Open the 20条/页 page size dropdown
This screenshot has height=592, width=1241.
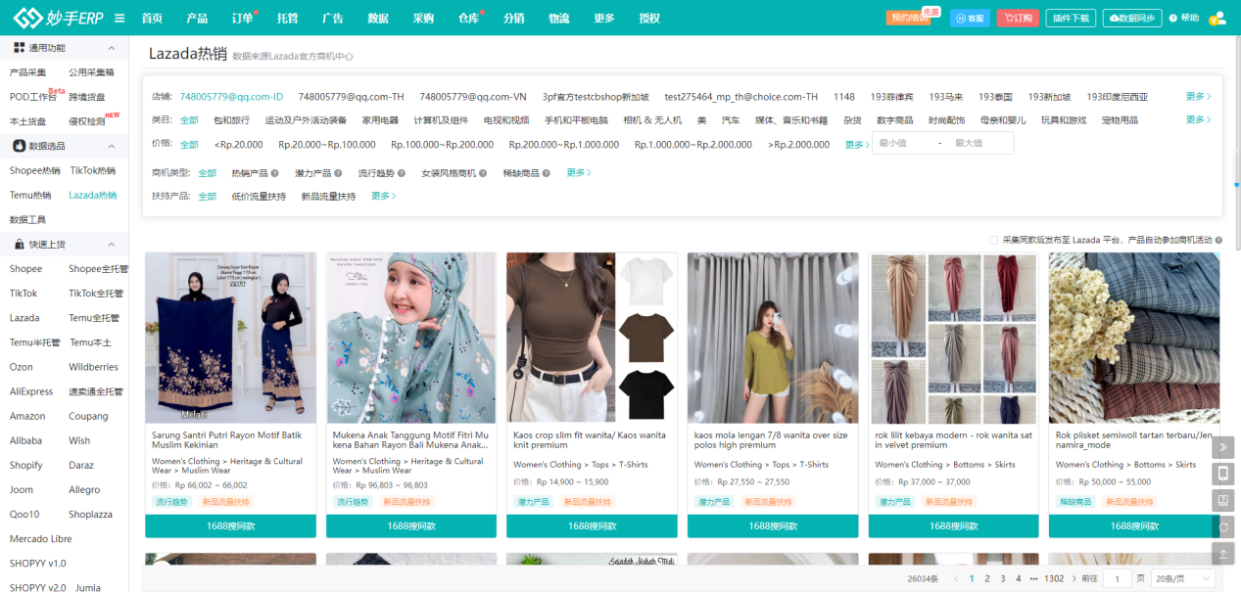tap(1183, 578)
